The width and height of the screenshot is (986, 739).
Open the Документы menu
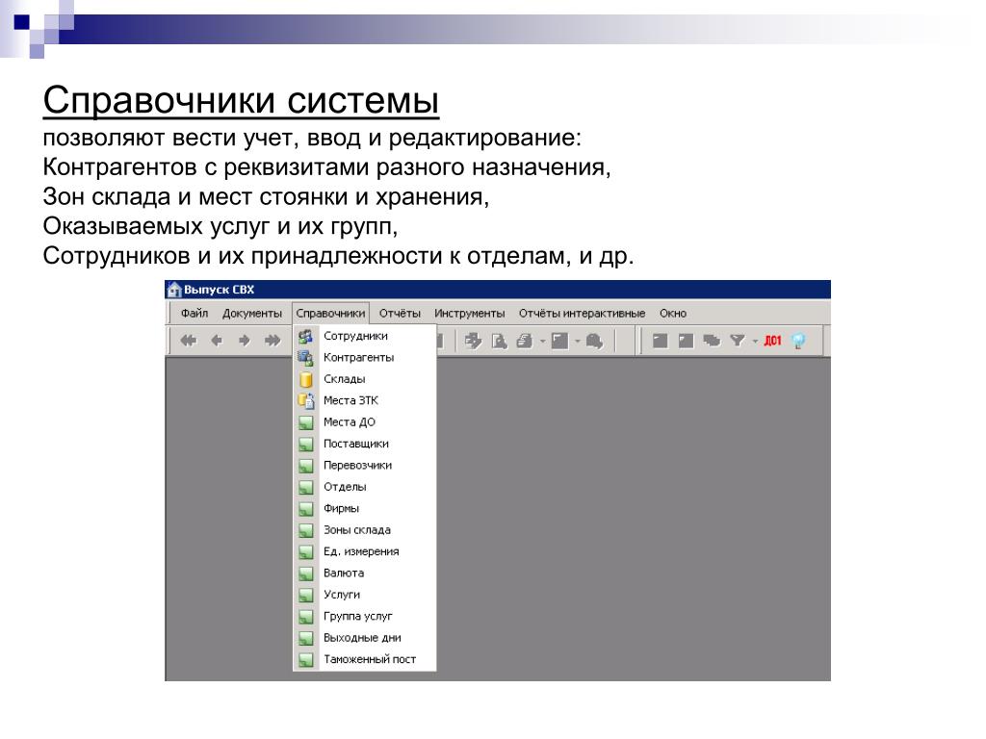[x=252, y=313]
